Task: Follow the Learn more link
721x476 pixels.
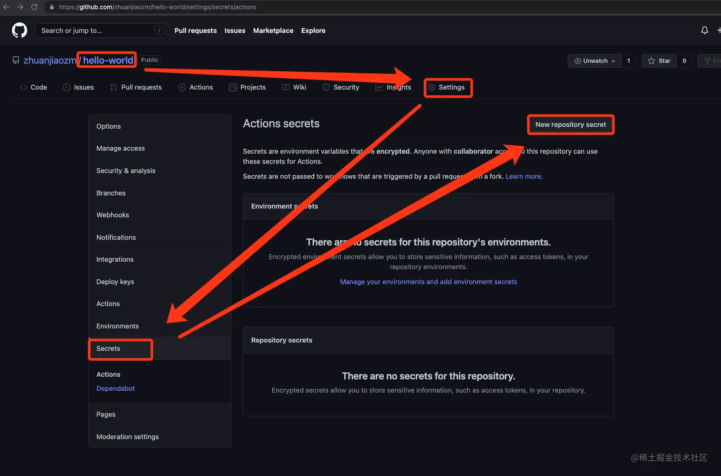Action: point(523,176)
